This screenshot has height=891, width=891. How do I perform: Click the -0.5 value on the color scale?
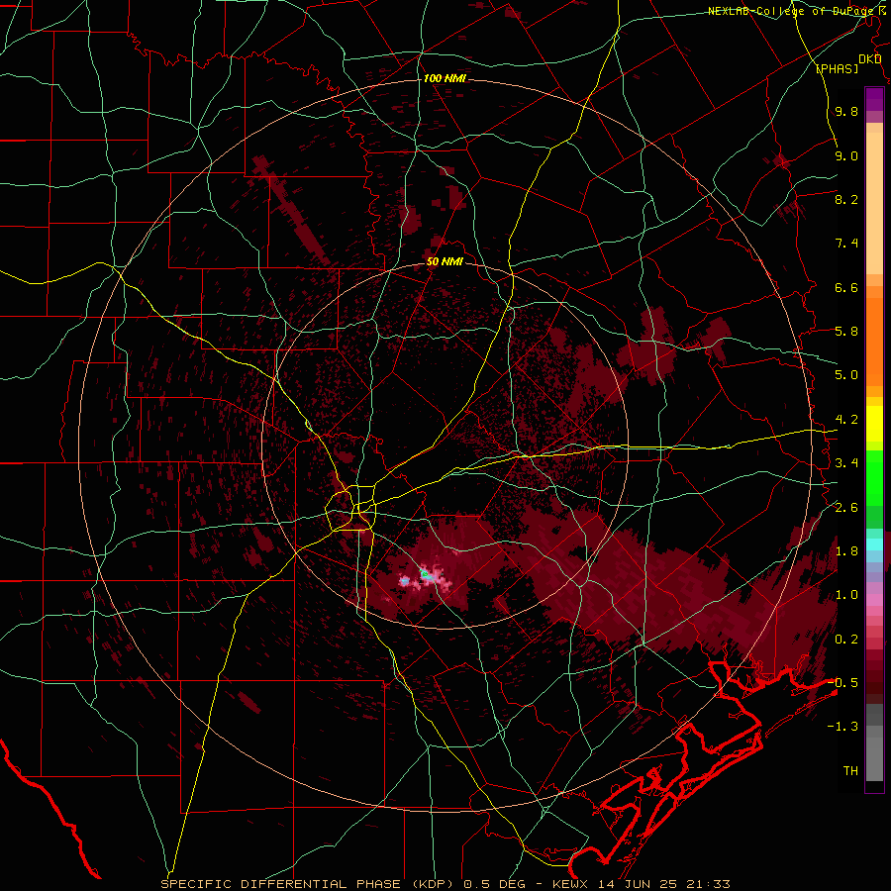click(x=842, y=683)
